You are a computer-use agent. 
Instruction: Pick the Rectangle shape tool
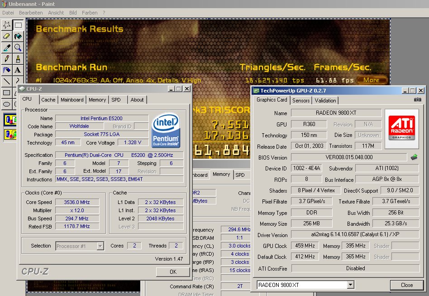(7, 92)
